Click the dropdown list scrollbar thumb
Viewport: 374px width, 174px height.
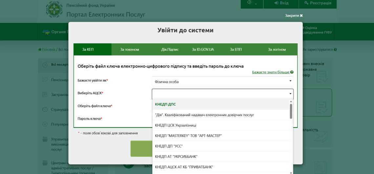pyautogui.click(x=291, y=111)
